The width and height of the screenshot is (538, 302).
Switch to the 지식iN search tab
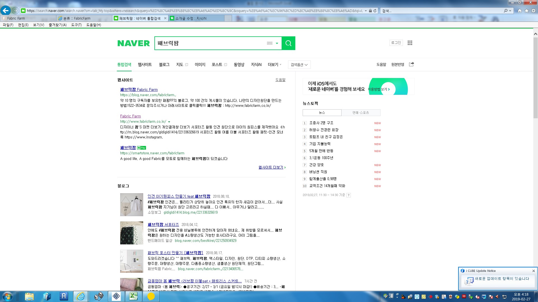point(256,65)
